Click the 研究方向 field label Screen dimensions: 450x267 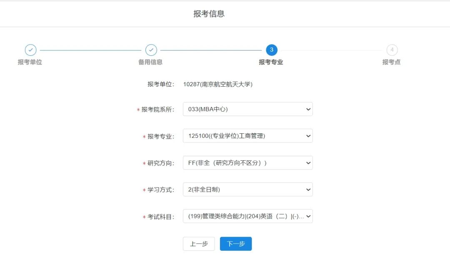(161, 163)
